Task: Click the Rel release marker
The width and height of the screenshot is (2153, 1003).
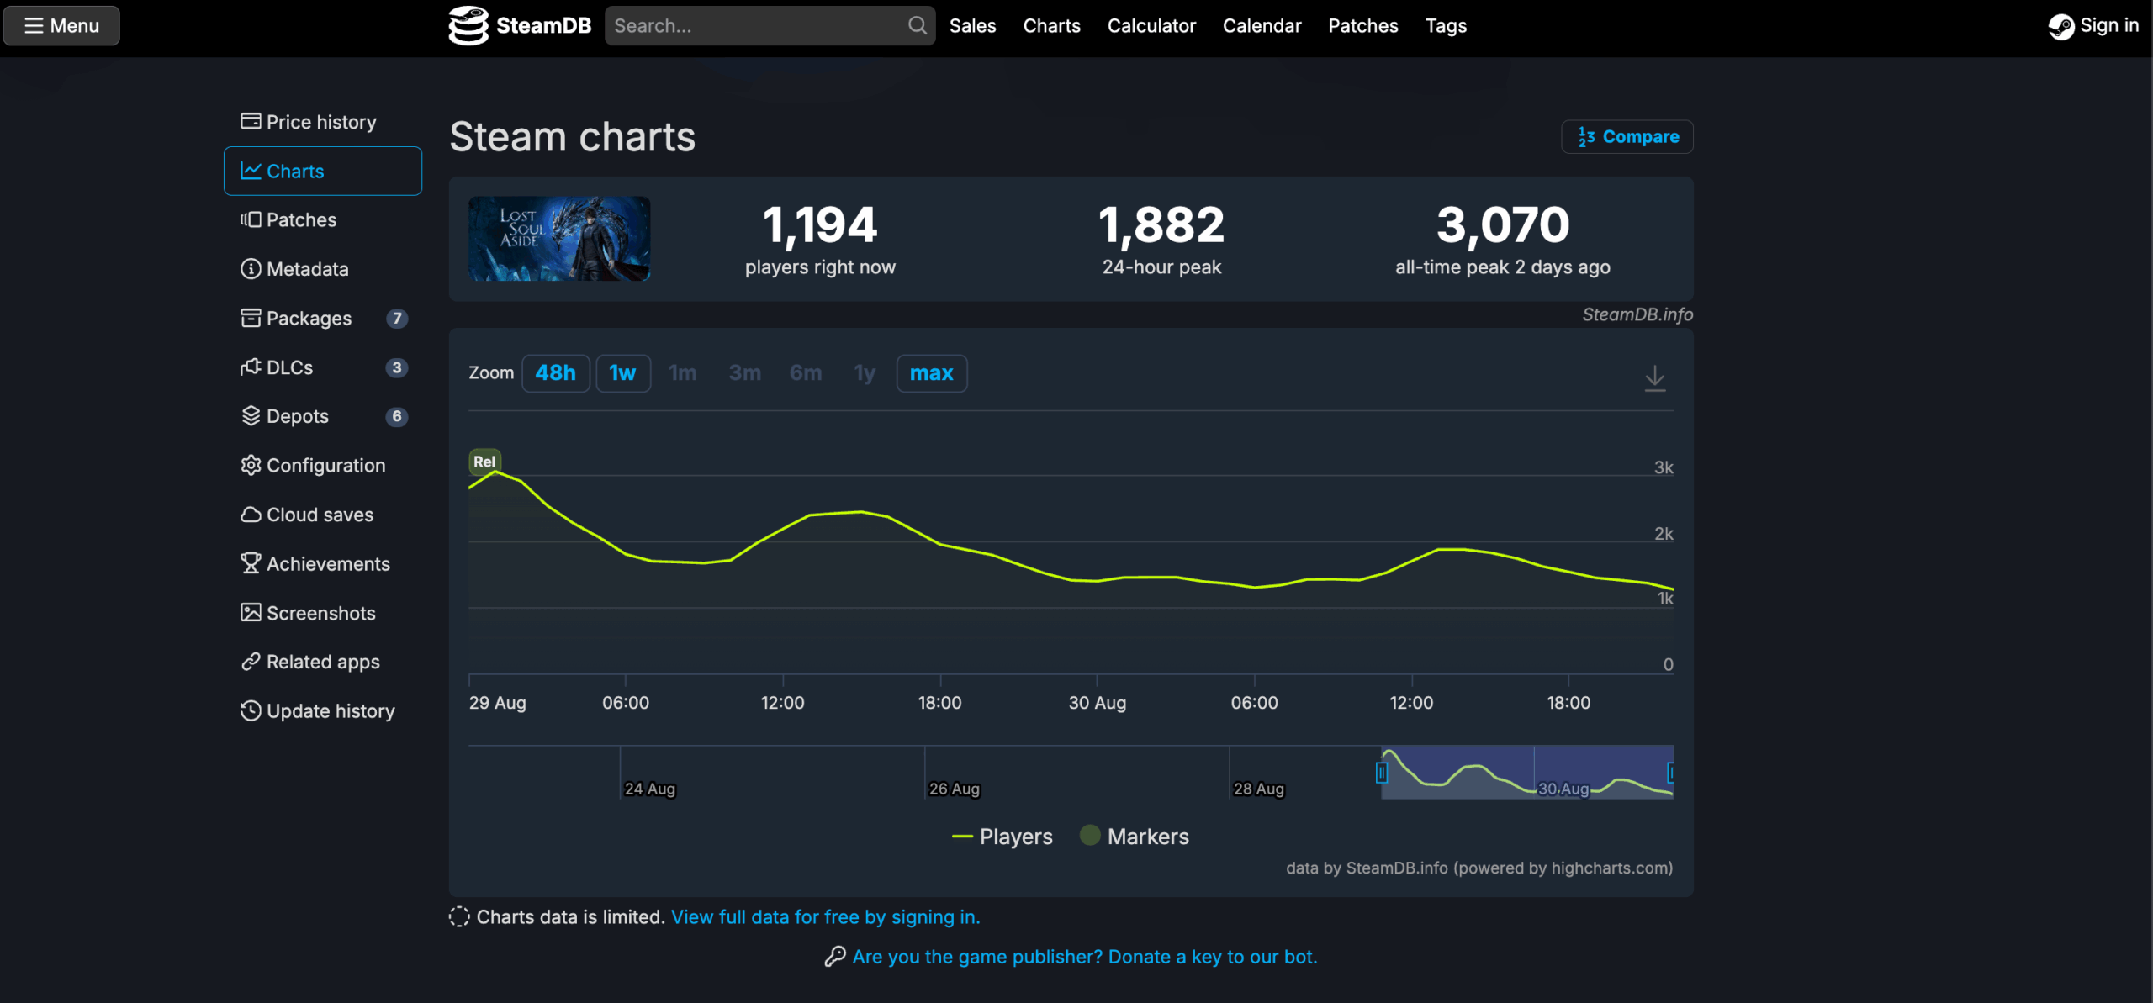Action: coord(484,462)
